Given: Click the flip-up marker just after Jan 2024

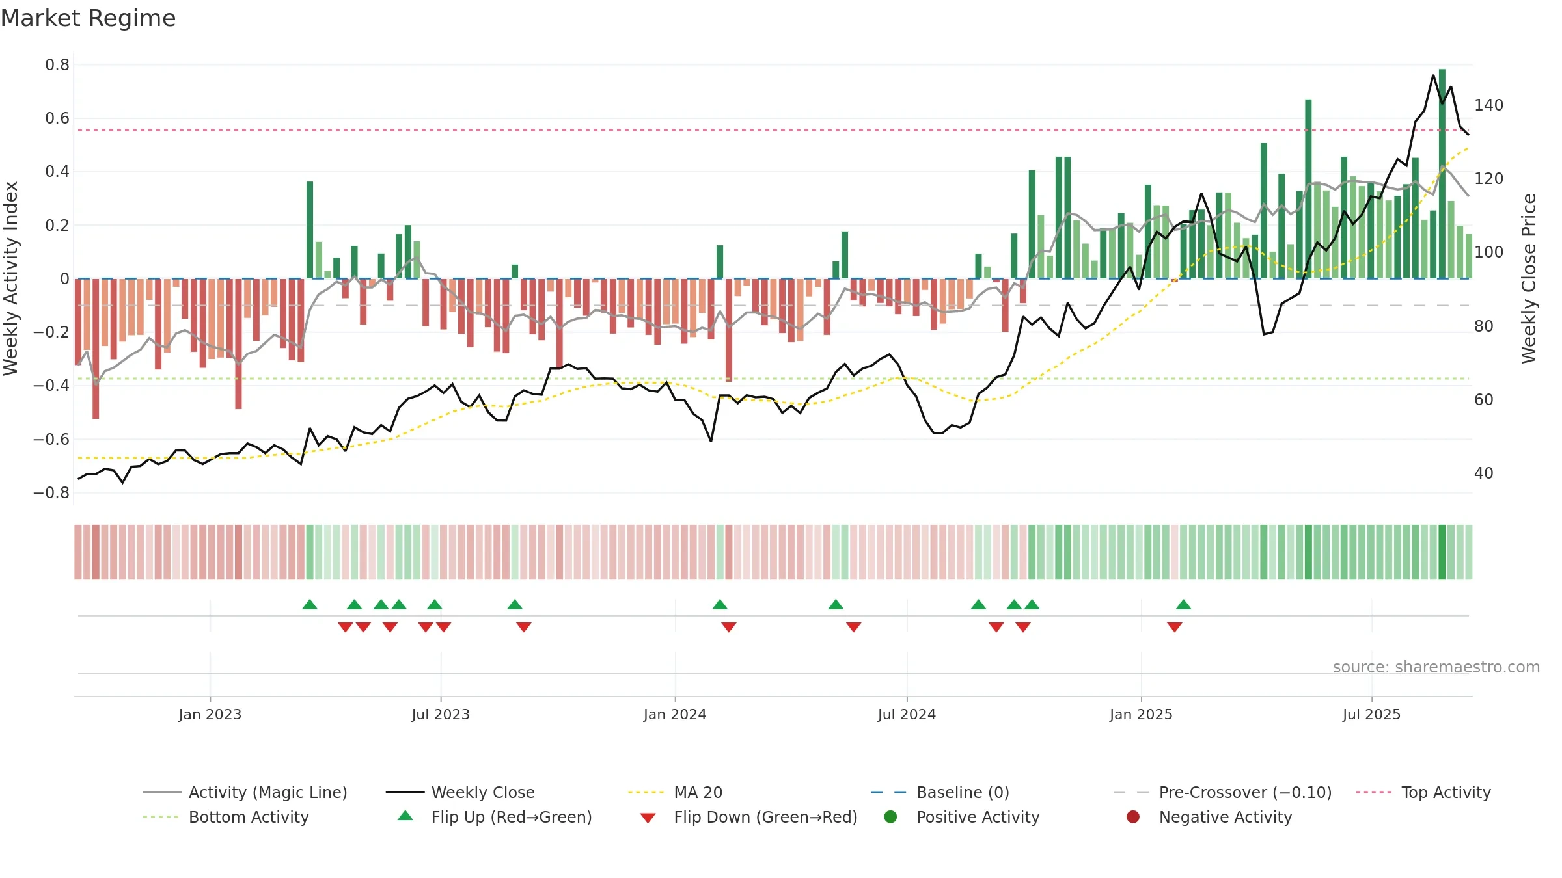Looking at the screenshot, I should [x=720, y=605].
